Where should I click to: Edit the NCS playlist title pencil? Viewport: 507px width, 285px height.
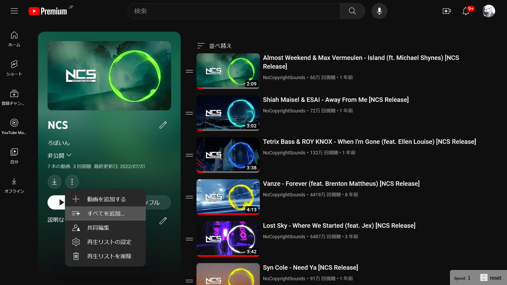(x=163, y=125)
